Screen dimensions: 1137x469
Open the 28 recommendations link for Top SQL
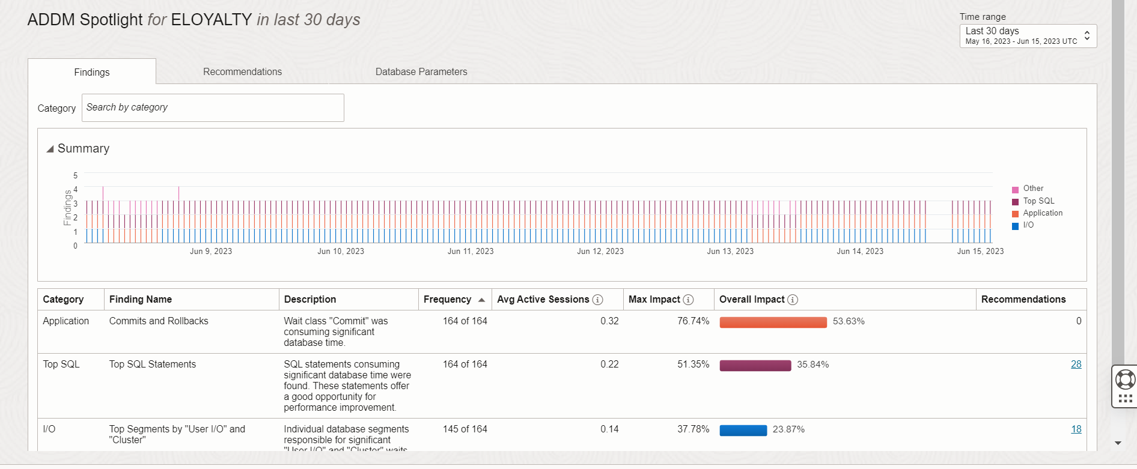(x=1076, y=365)
